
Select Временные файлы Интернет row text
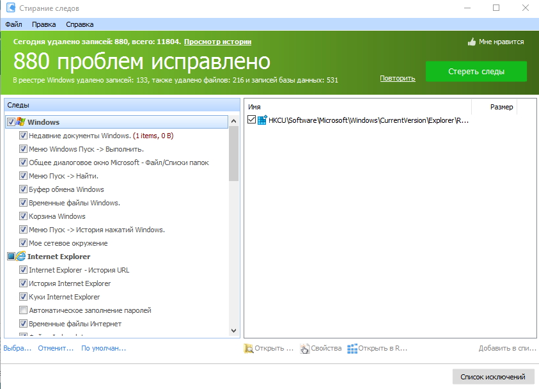click(75, 324)
